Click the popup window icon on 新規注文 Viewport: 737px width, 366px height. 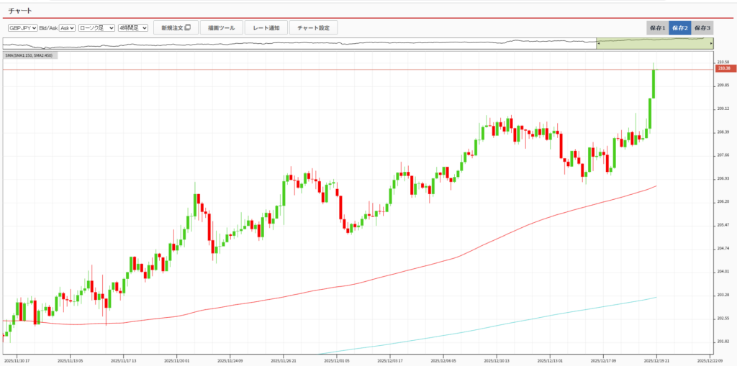(188, 28)
